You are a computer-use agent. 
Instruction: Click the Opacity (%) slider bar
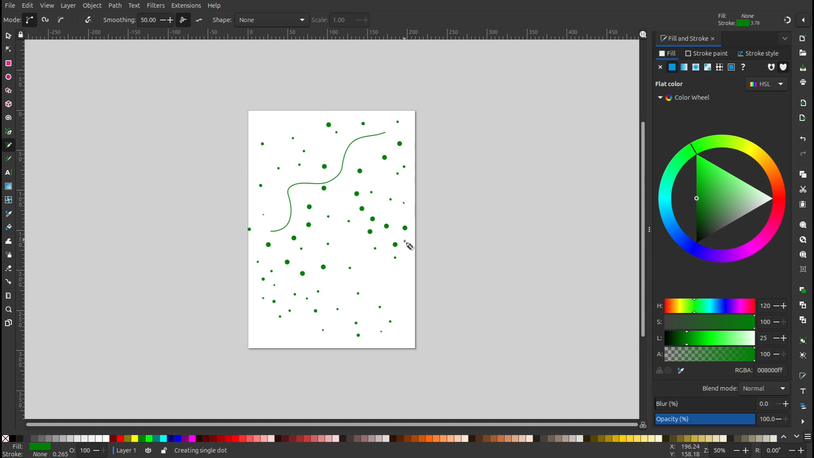coord(705,419)
